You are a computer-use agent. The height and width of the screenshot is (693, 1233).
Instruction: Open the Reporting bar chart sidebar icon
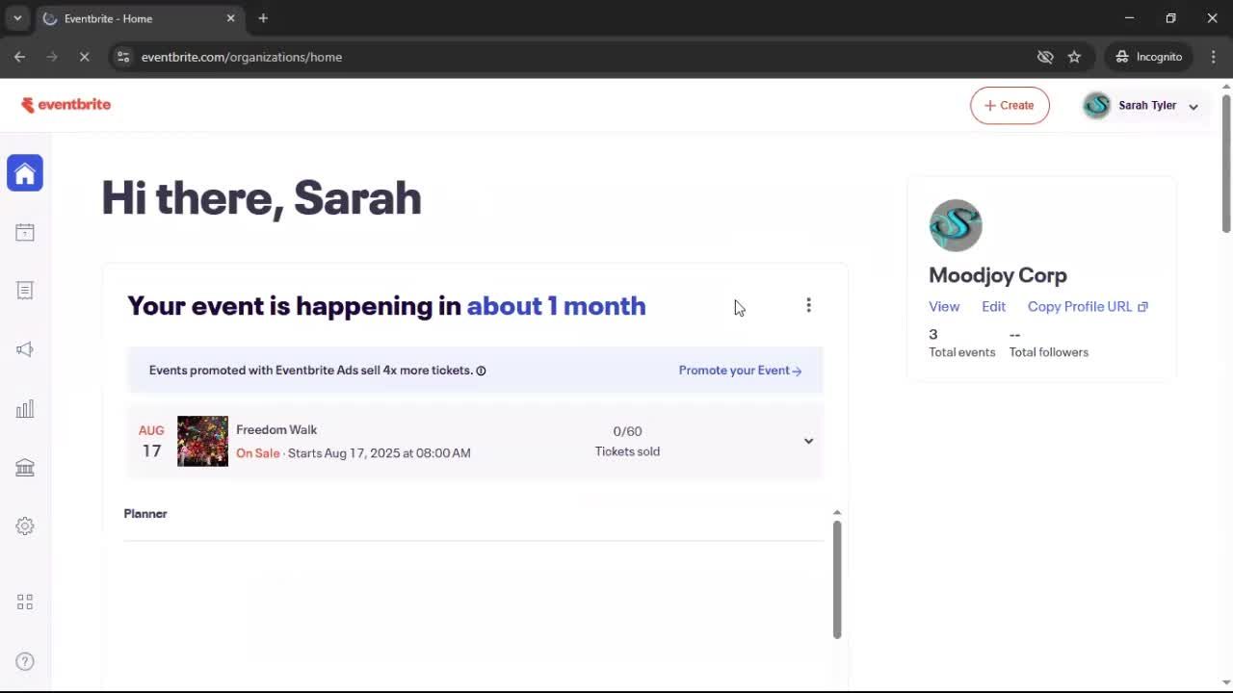(x=25, y=409)
